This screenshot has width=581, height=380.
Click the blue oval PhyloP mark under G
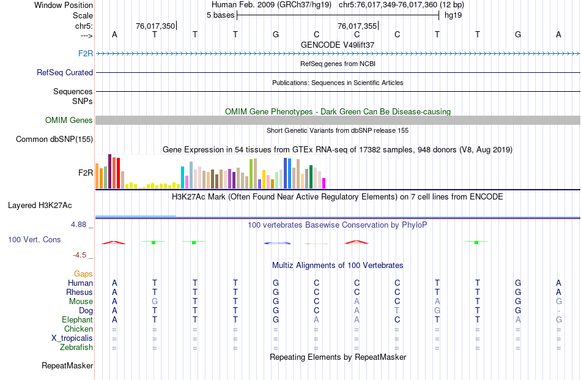click(277, 243)
